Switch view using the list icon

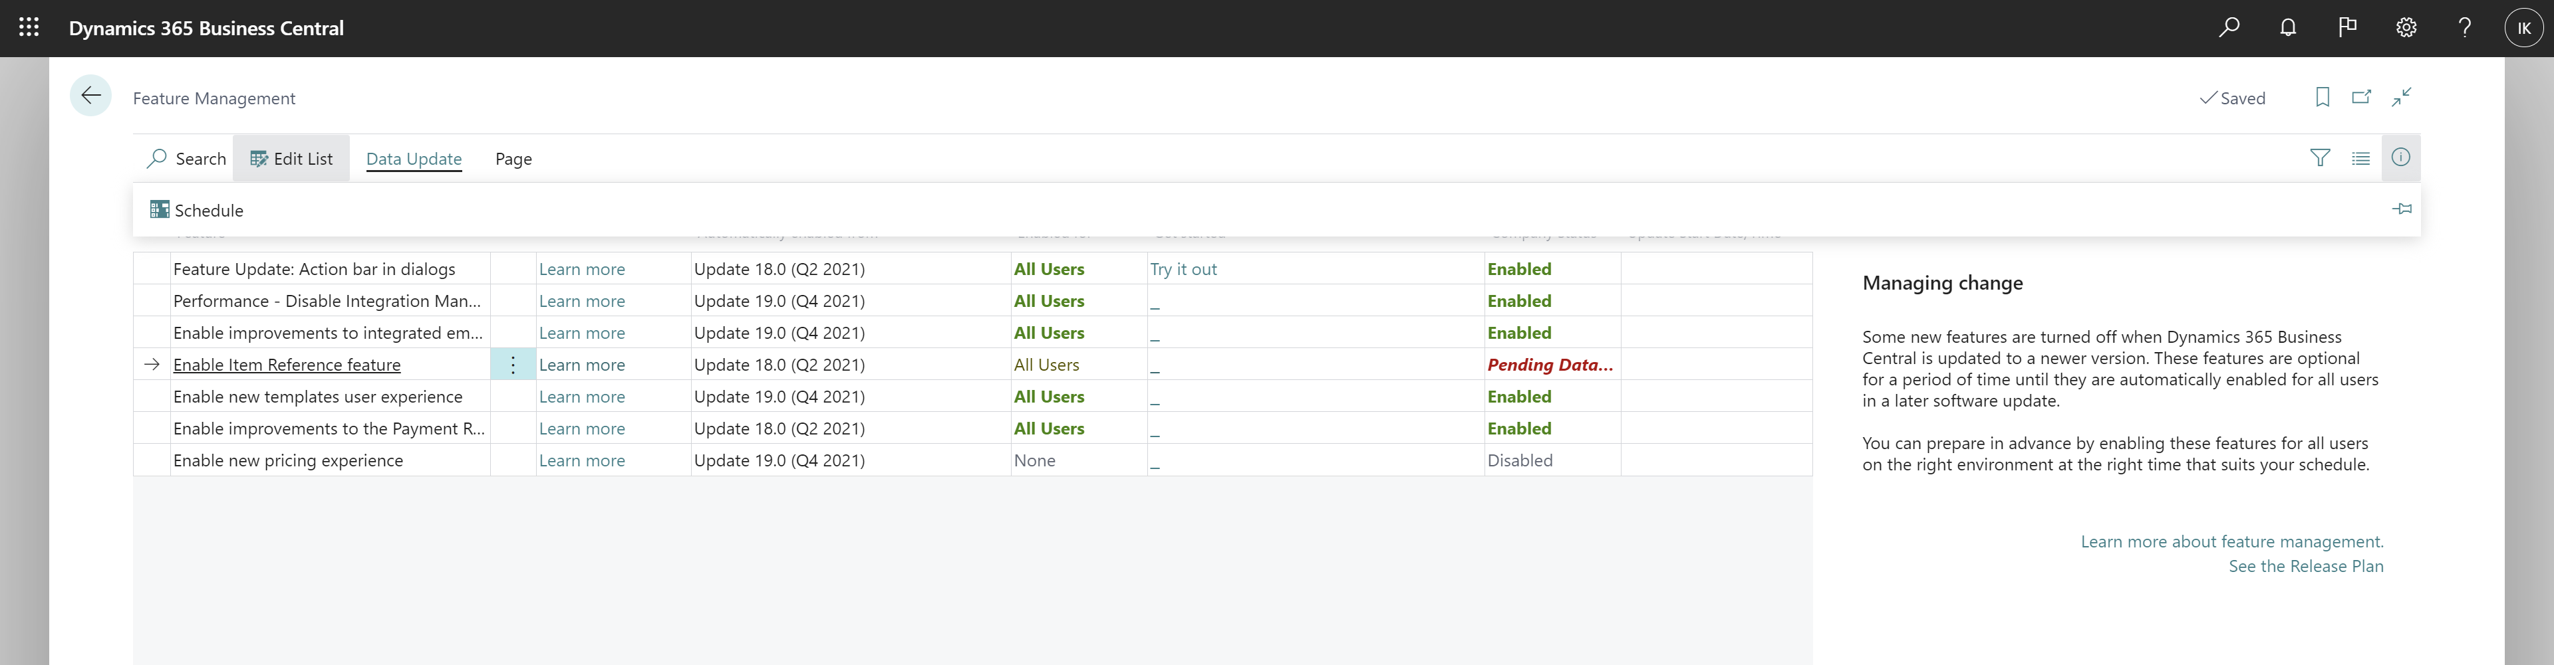click(x=2362, y=157)
